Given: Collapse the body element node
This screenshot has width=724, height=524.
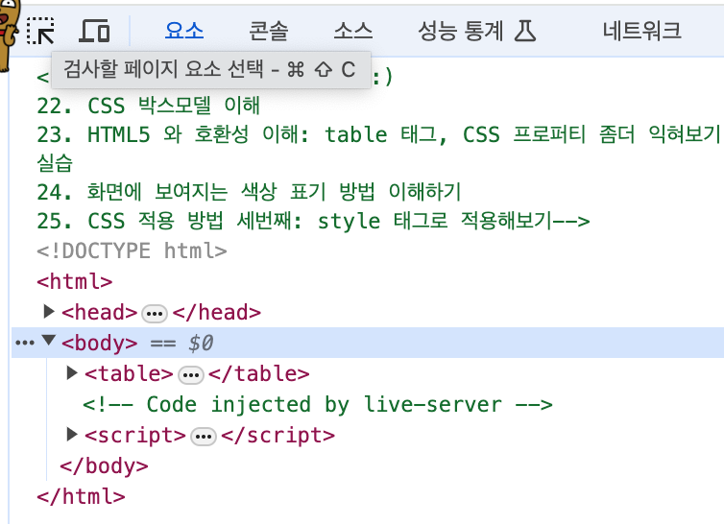Looking at the screenshot, I should [48, 342].
